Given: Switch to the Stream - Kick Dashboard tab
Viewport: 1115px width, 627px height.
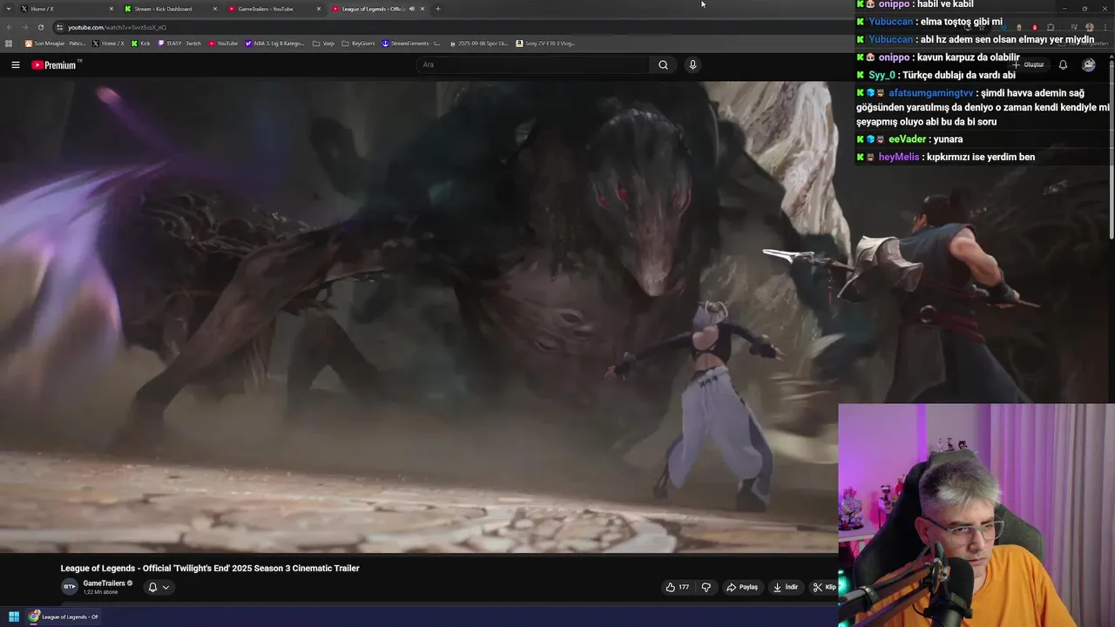Looking at the screenshot, I should point(171,9).
